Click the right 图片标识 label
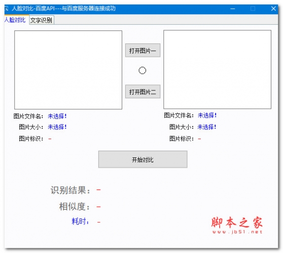The image size is (283, 253). tap(182, 139)
